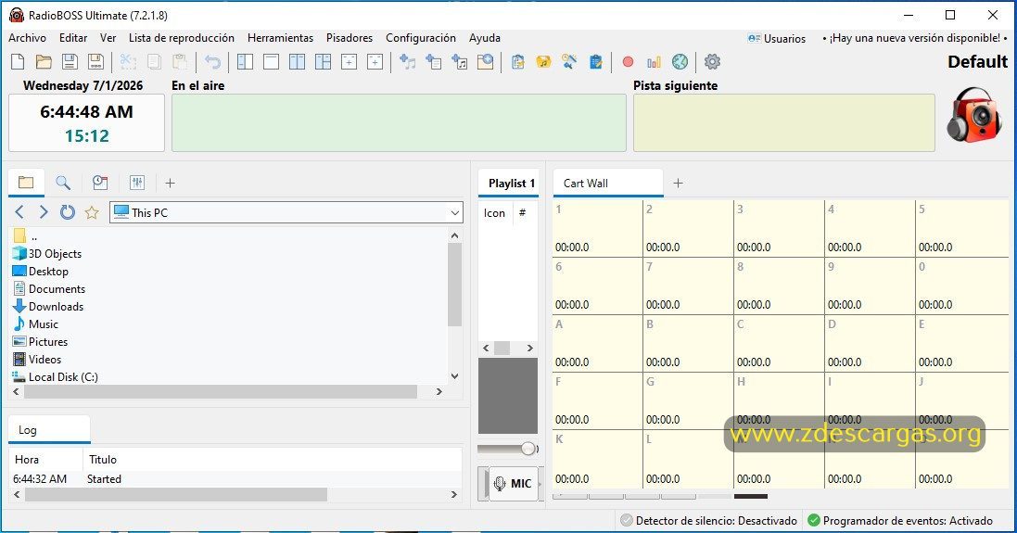Expand the This PC location dropdown

point(454,212)
